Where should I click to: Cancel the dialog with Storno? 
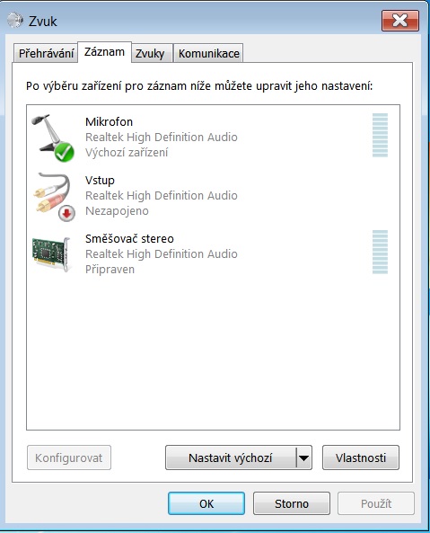pos(292,503)
